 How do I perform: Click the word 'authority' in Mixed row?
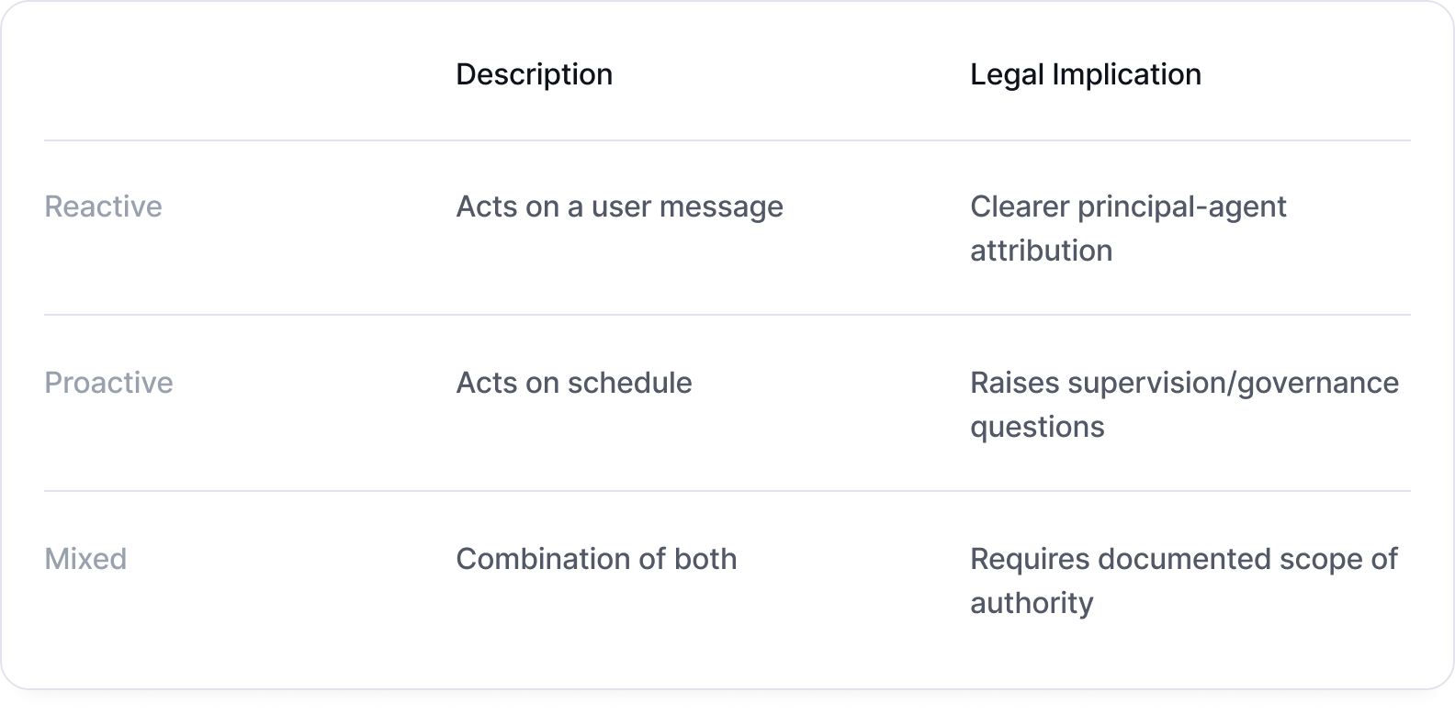point(1032,604)
